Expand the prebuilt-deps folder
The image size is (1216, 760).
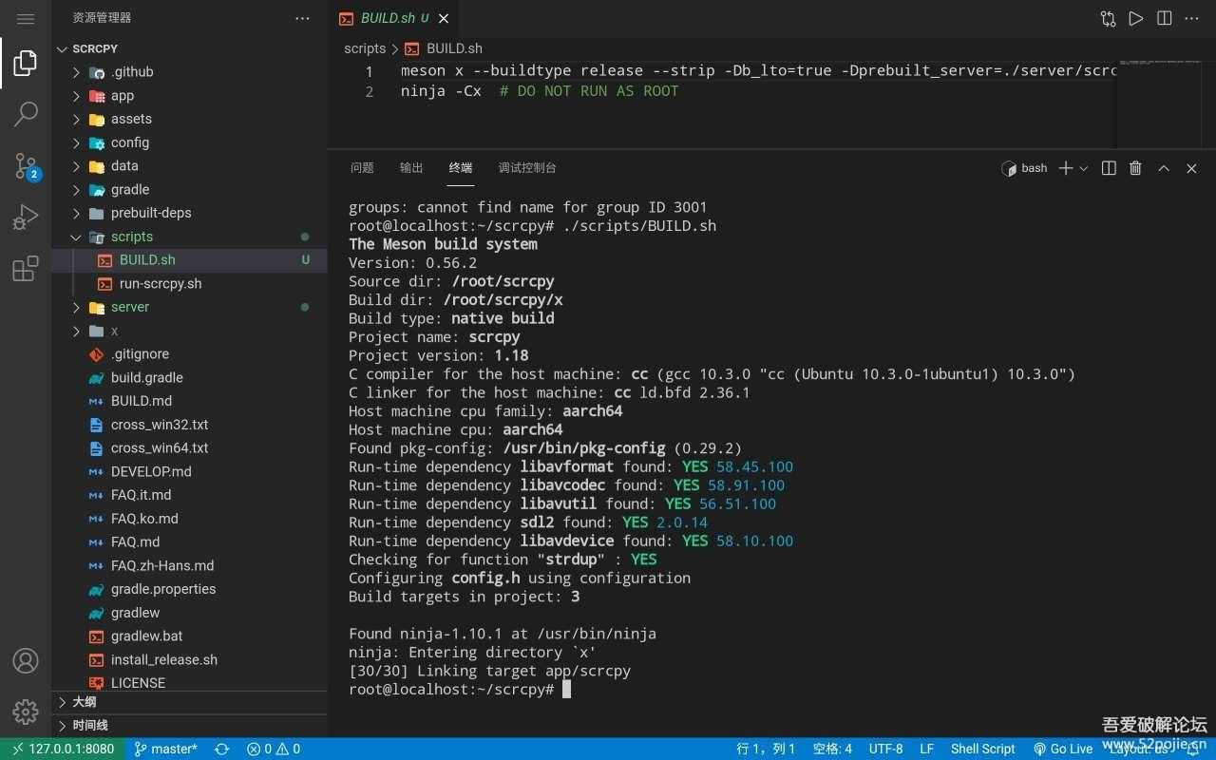(190, 213)
